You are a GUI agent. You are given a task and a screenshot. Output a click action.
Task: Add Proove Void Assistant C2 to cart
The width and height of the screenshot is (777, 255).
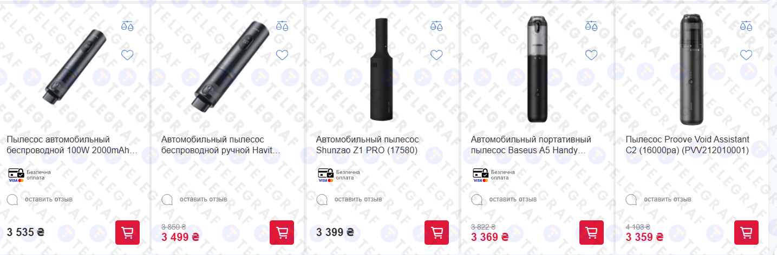coord(746,233)
